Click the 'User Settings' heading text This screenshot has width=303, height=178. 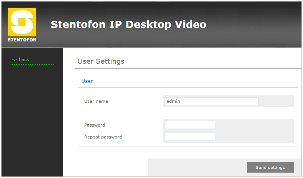pyautogui.click(x=101, y=61)
